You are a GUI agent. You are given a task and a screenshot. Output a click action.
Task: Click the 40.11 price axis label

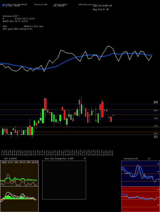coord(156,110)
